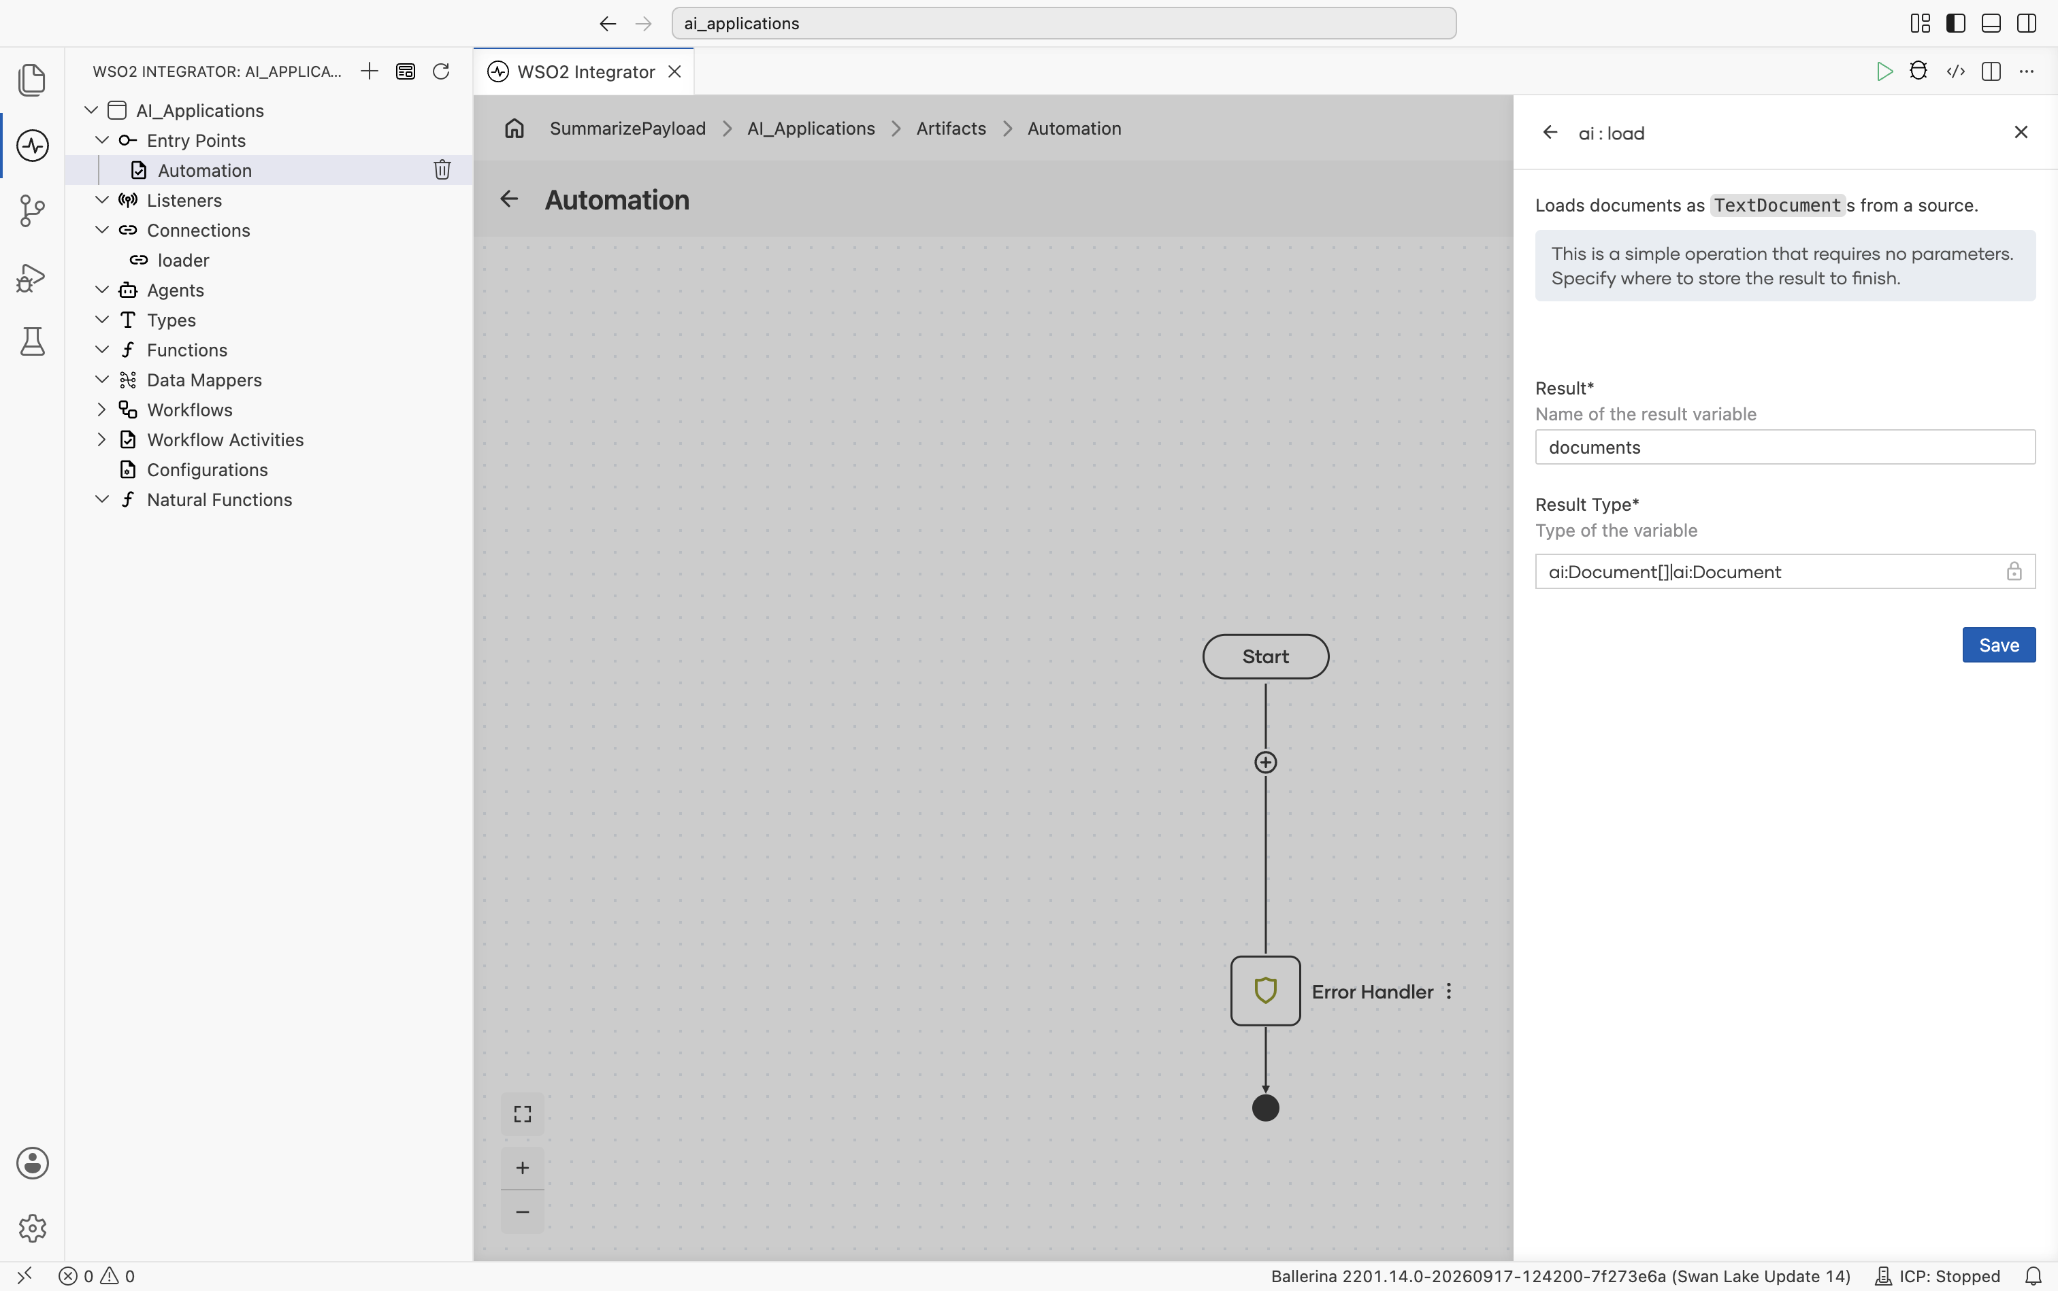Open AI_Applications breadcrumb

pos(811,128)
